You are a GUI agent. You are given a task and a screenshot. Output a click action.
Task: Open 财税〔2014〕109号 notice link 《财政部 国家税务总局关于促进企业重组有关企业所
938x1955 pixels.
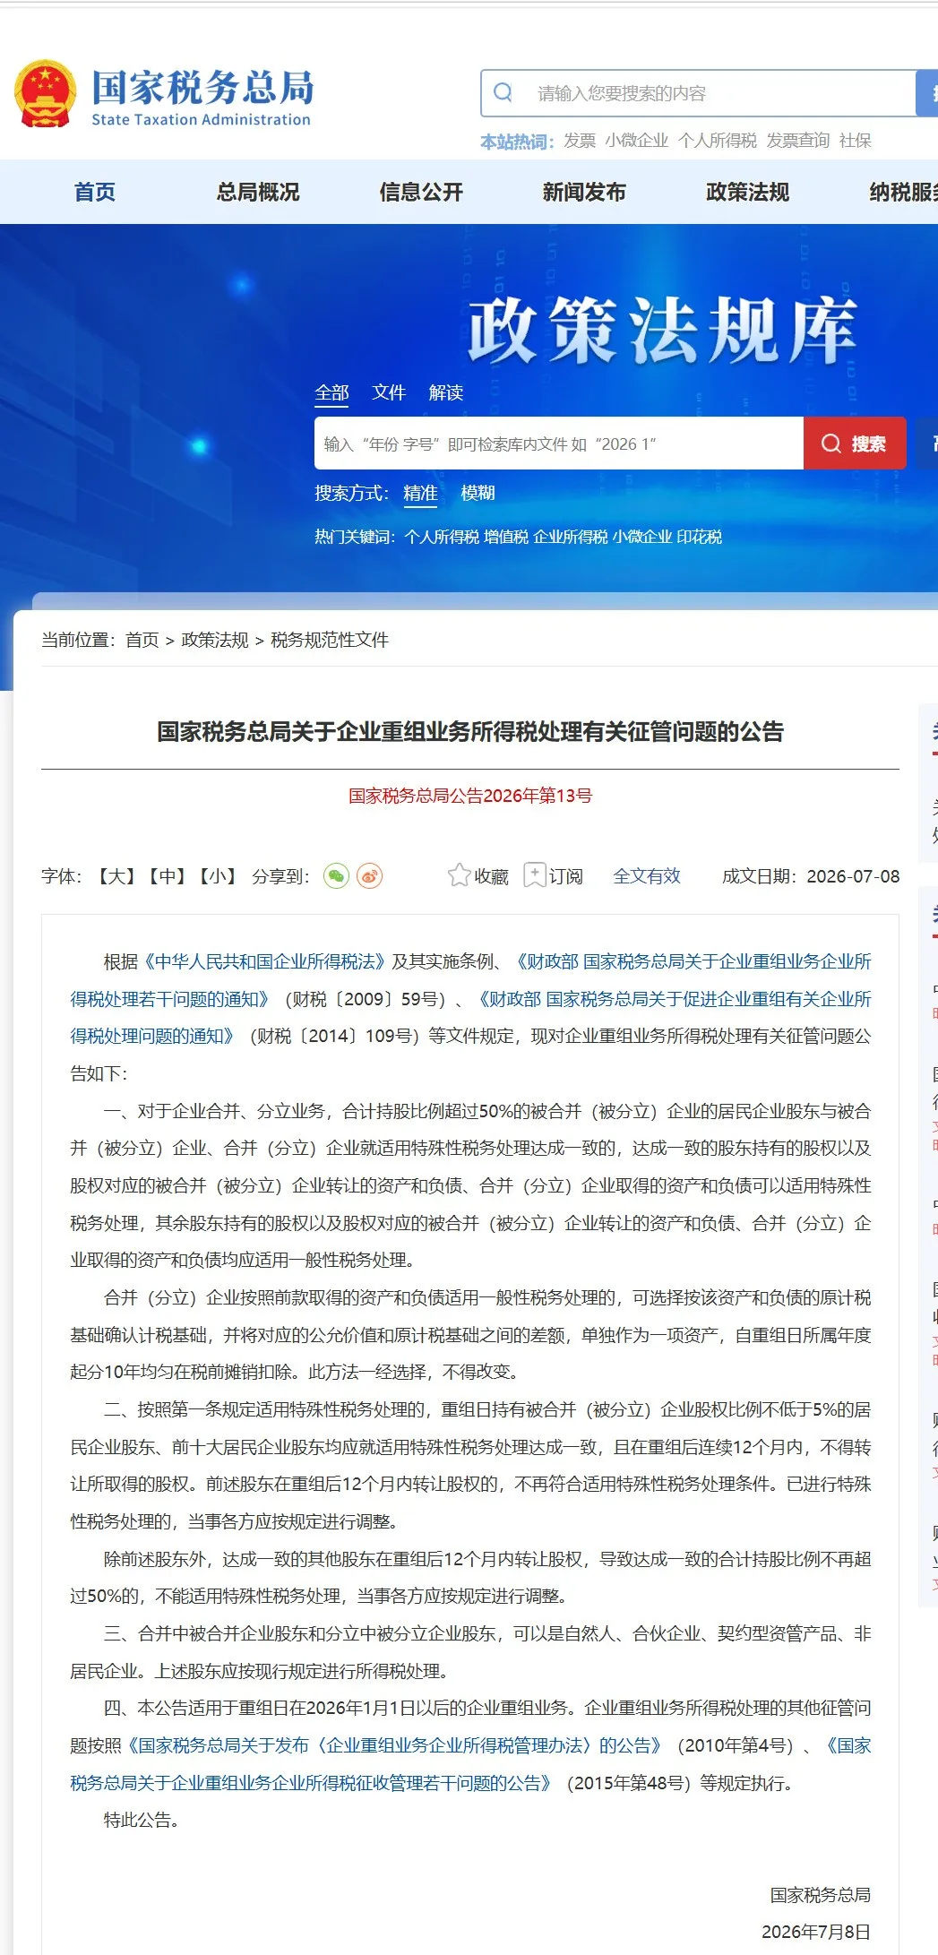[x=673, y=999]
